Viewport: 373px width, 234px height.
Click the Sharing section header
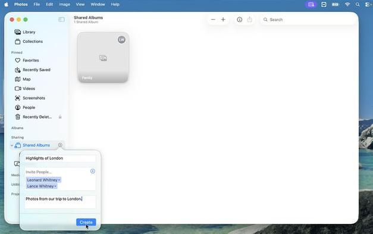[x=17, y=137]
